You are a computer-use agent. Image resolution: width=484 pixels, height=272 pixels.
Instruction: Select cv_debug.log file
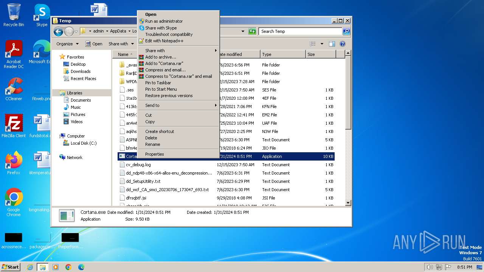(x=138, y=165)
